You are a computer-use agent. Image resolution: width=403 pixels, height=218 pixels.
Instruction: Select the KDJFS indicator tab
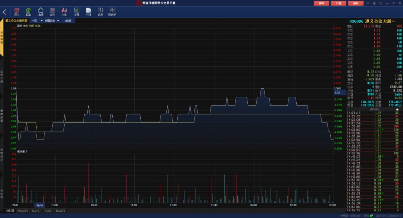(x=35, y=211)
